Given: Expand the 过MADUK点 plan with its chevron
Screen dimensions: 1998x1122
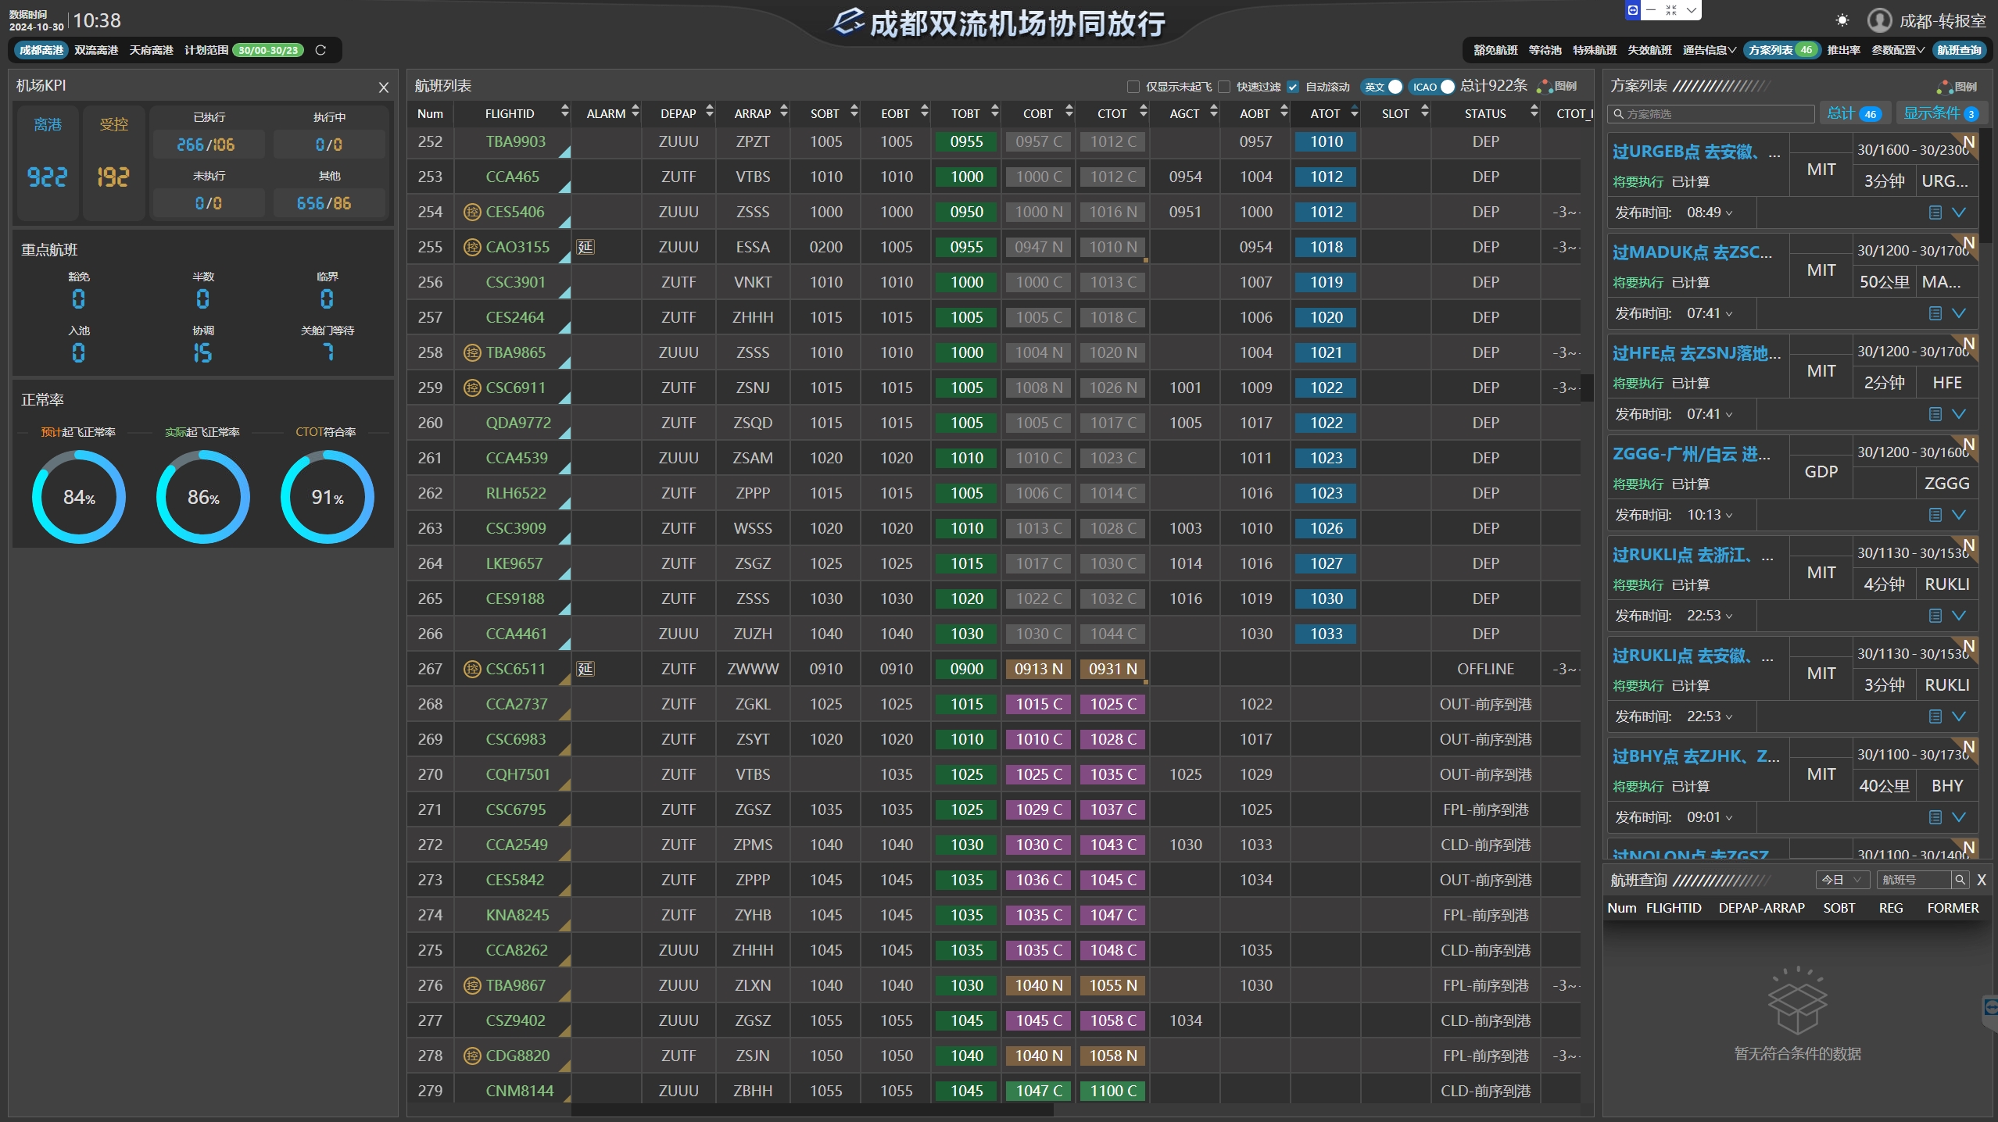Looking at the screenshot, I should click(1959, 313).
